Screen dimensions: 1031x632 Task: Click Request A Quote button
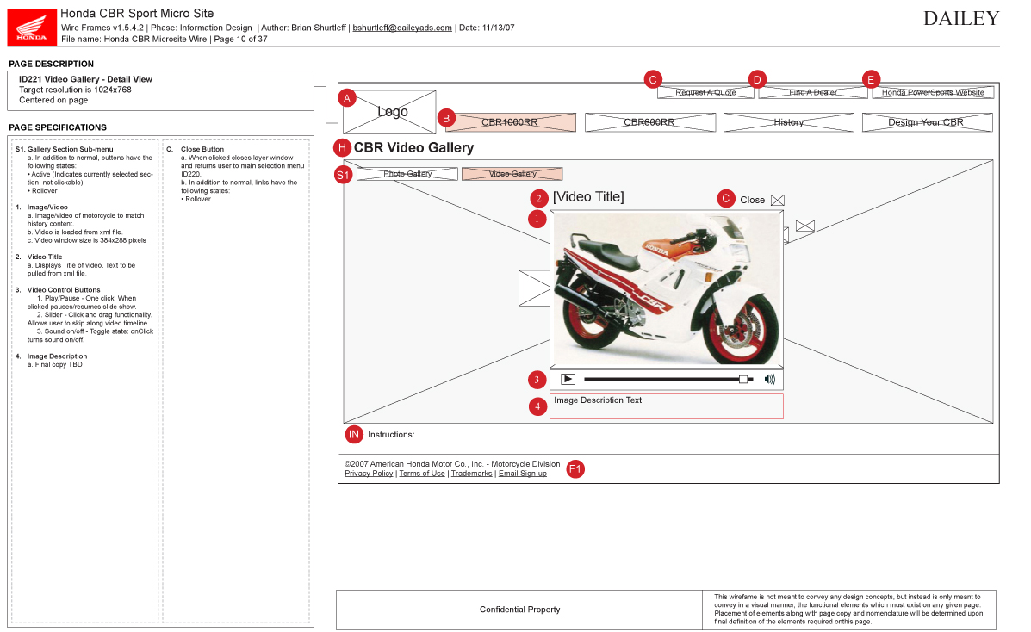tap(705, 92)
